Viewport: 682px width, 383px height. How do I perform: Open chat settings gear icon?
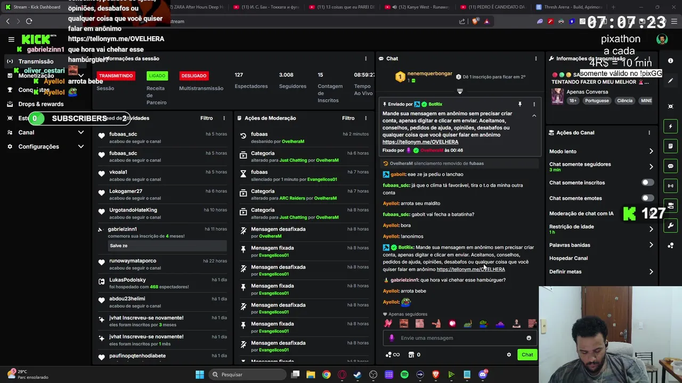(x=509, y=355)
